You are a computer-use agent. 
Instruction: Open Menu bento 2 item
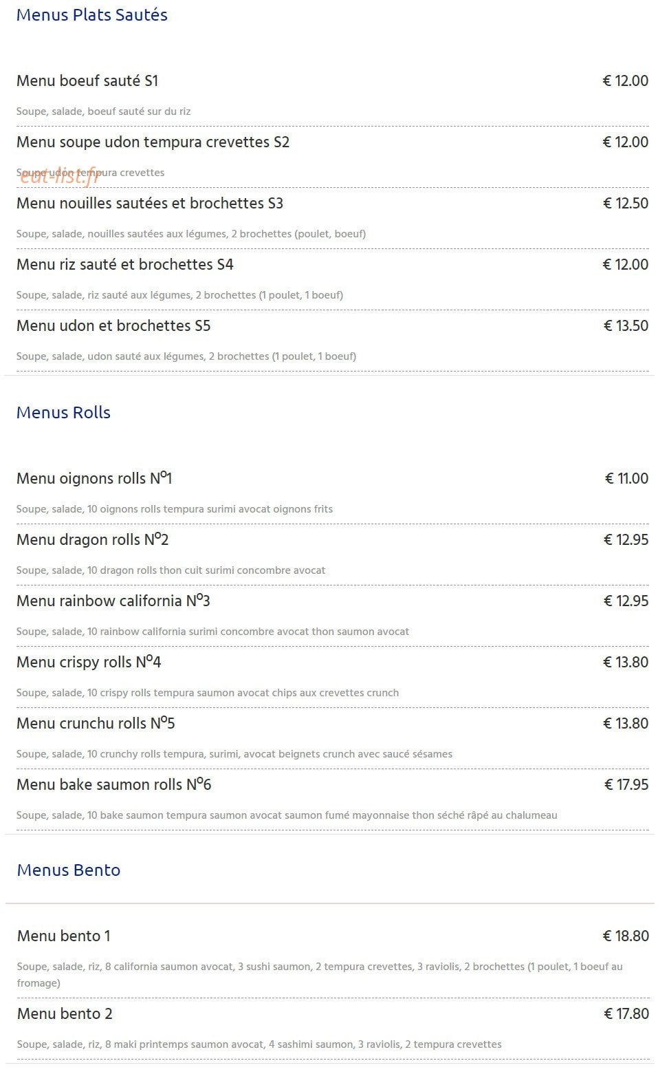pyautogui.click(x=65, y=1014)
